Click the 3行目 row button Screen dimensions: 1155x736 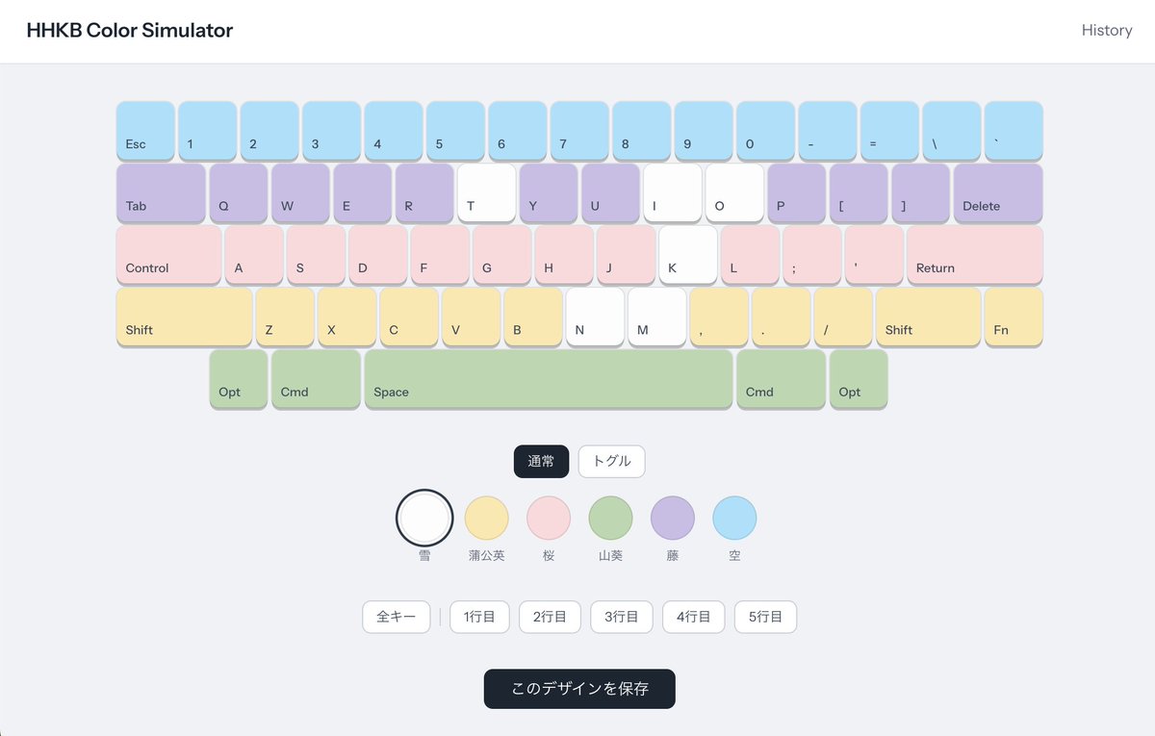point(622,617)
